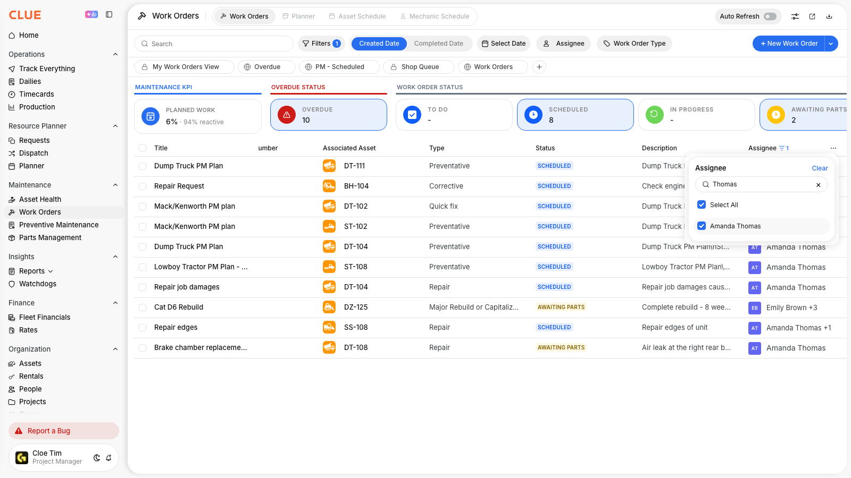Viewport: 851px width, 478px height.
Task: Tick the Brake chamber replacement row checkbox
Action: pyautogui.click(x=143, y=348)
